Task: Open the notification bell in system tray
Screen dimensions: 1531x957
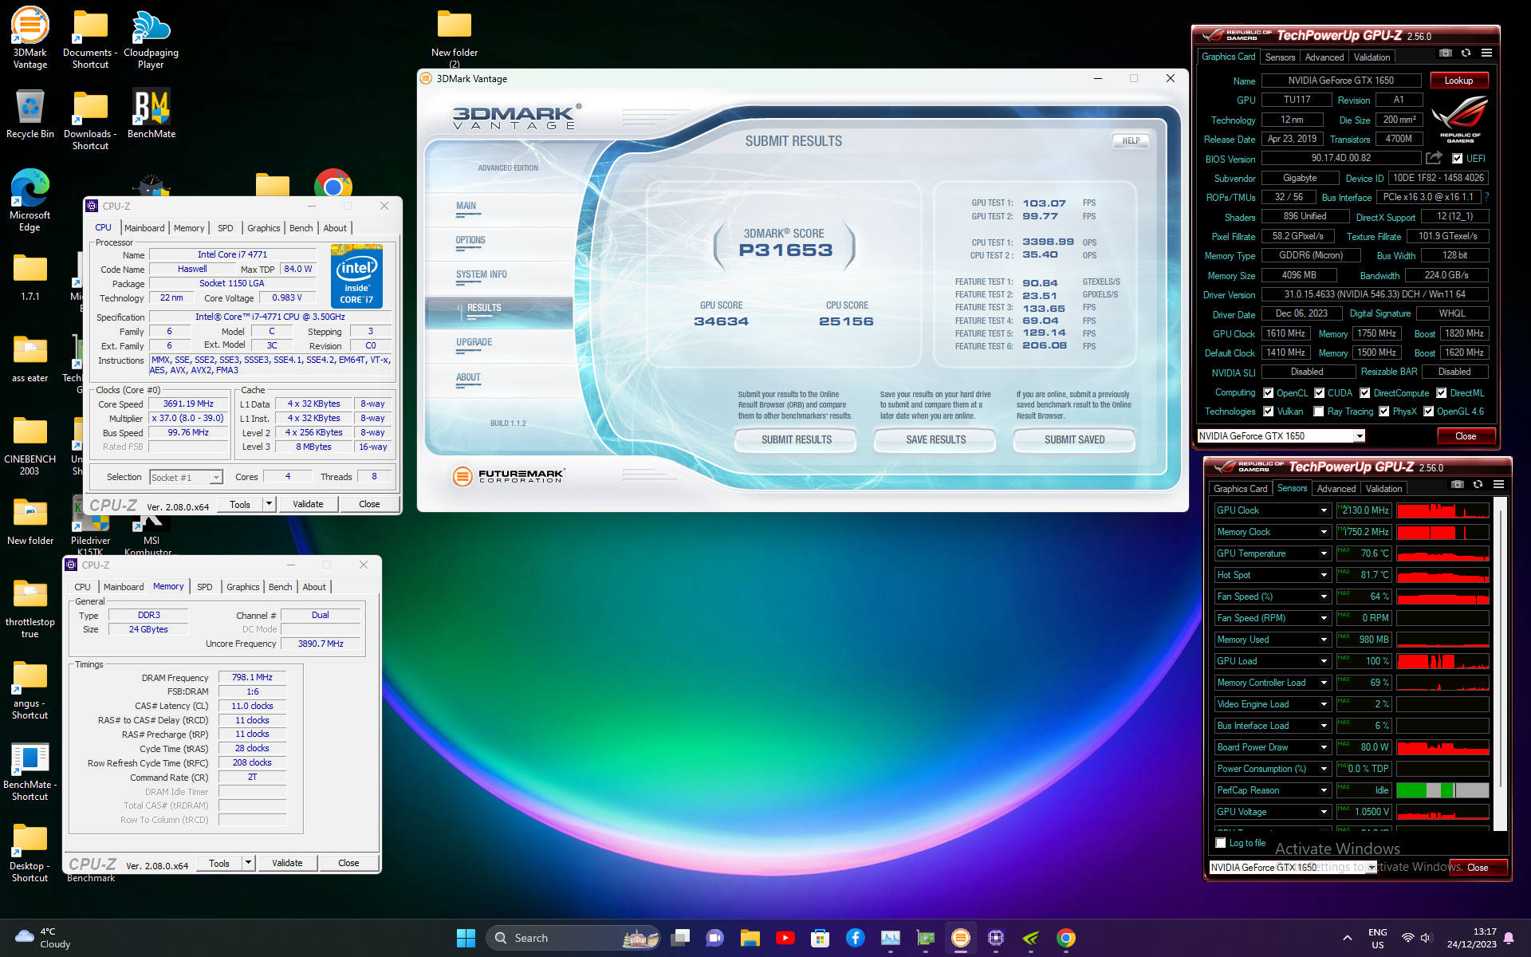Action: coord(1509,938)
